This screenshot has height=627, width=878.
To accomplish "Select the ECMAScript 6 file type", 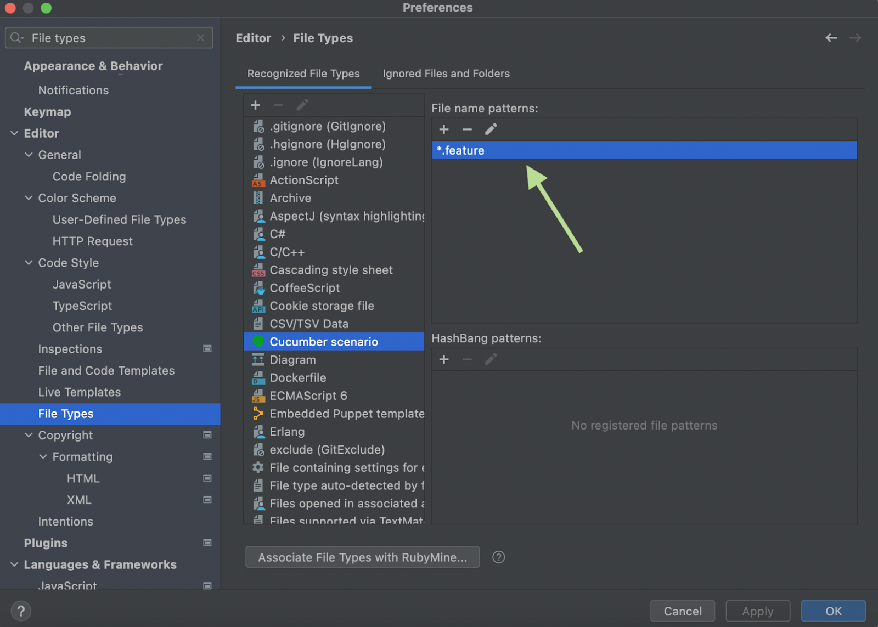I will (x=334, y=396).
